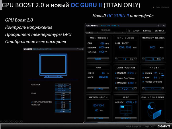Switch to profile 5 tab

[122, 32]
